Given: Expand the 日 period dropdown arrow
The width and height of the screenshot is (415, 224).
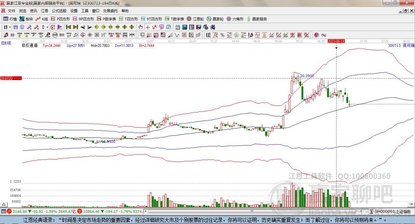Looking at the screenshot, I should (10, 27).
